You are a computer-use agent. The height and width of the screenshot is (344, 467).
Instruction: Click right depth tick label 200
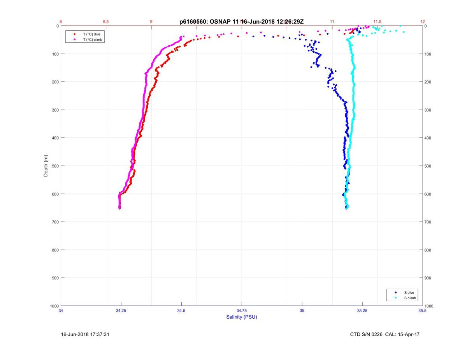pos(428,82)
